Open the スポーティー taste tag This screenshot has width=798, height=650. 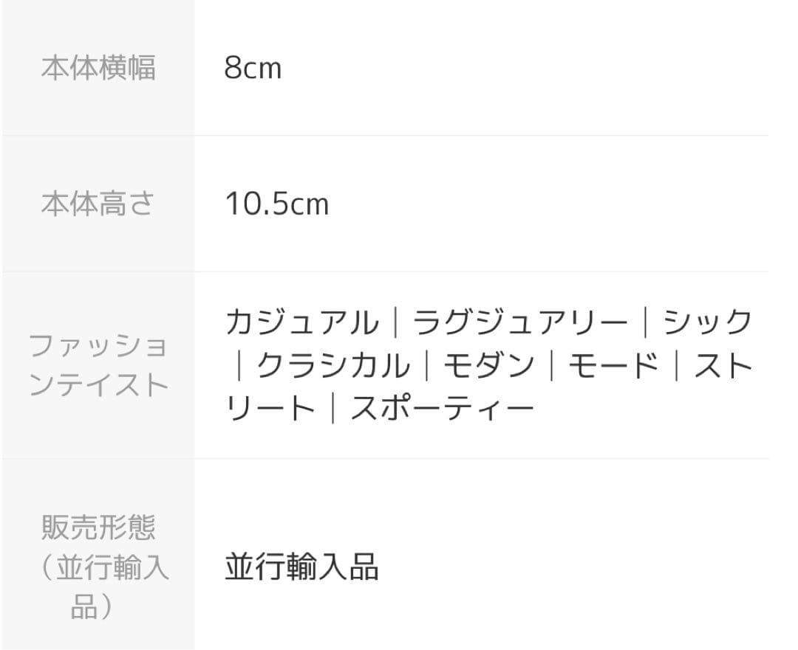click(441, 408)
